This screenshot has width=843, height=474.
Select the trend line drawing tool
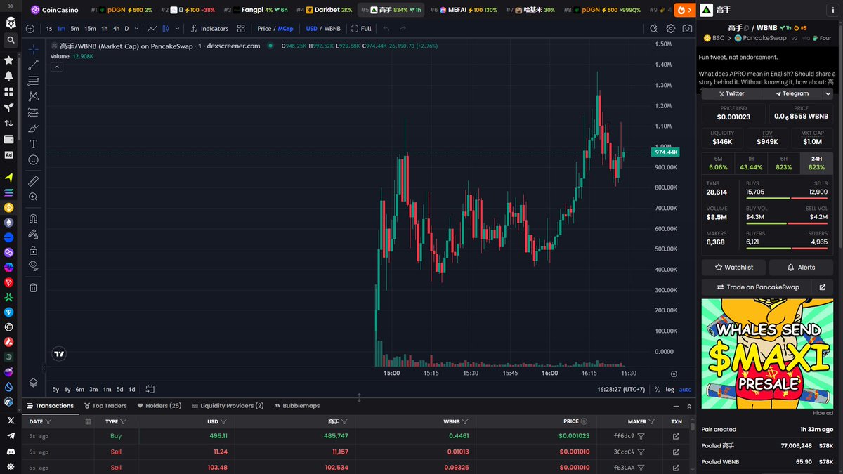pos(33,65)
